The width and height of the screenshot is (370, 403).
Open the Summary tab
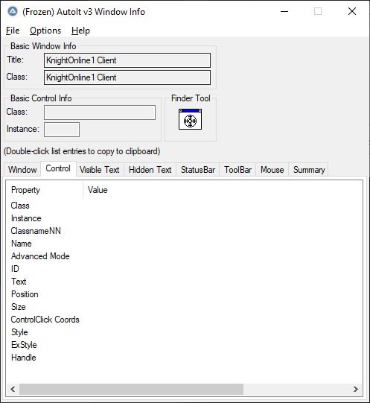coord(309,170)
